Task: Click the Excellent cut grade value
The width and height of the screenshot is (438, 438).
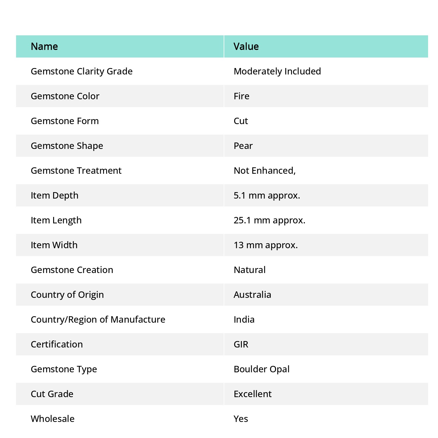Action: [253, 394]
